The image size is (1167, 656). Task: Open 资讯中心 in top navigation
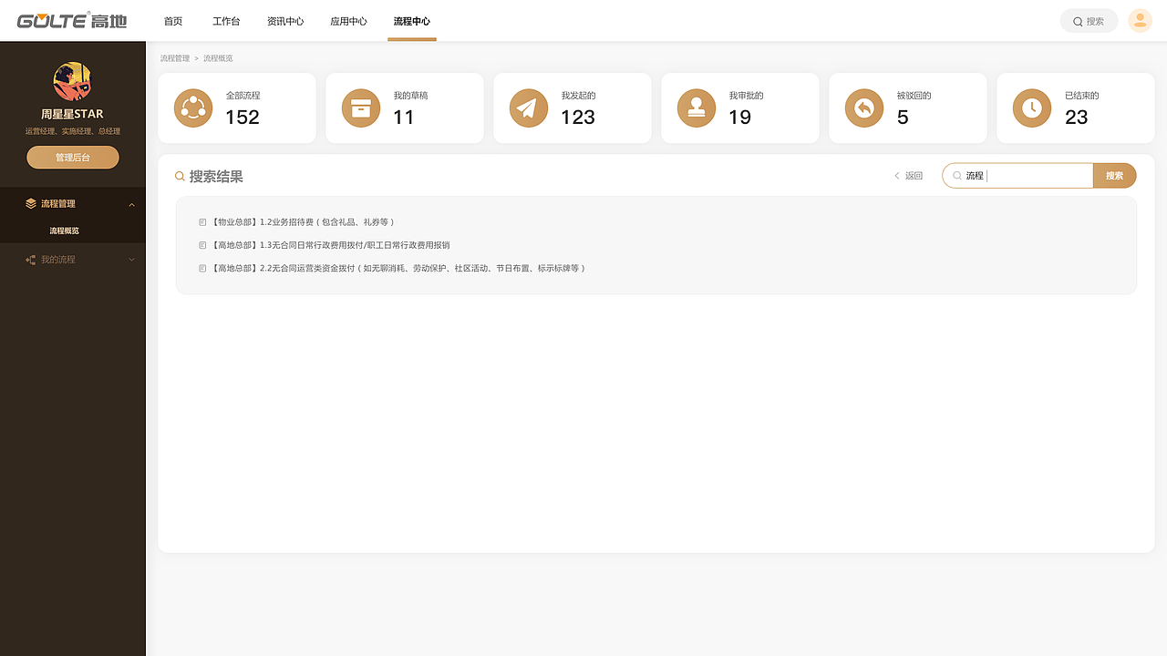tap(285, 21)
